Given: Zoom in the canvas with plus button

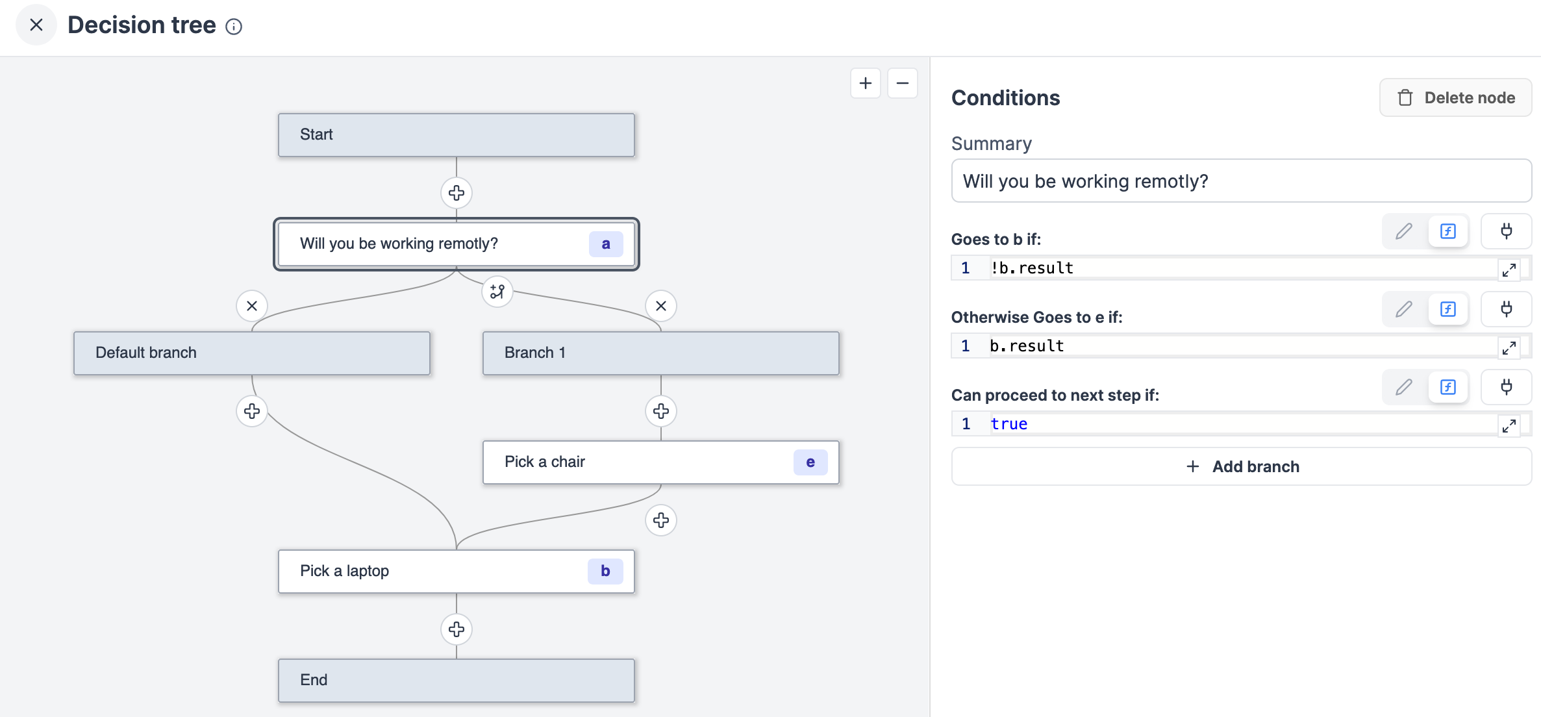Looking at the screenshot, I should coord(866,83).
